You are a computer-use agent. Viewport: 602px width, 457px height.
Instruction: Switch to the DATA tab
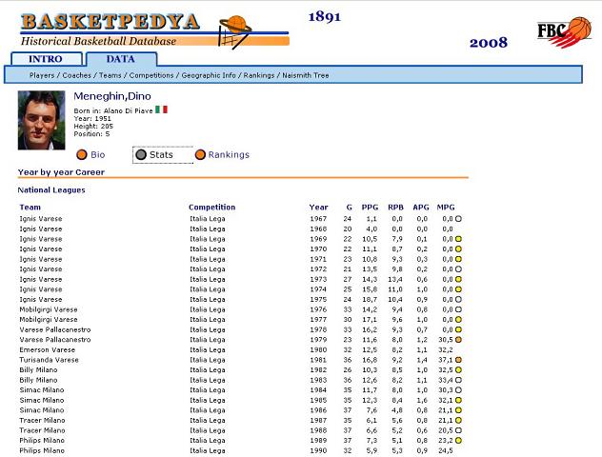(x=120, y=59)
